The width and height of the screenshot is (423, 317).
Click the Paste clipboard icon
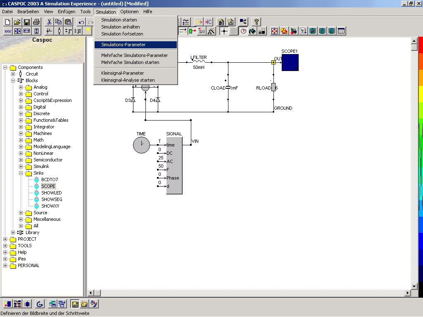68,22
